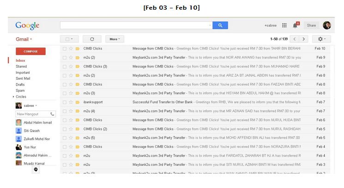Tick checkbox for first CIMB Clicks email
344x188 pixels.
[x=65, y=48]
